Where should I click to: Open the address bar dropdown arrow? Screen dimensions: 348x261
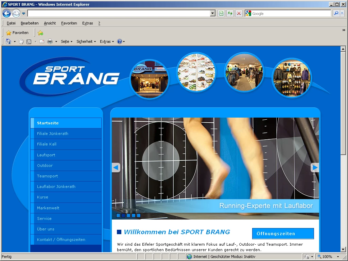(213, 14)
